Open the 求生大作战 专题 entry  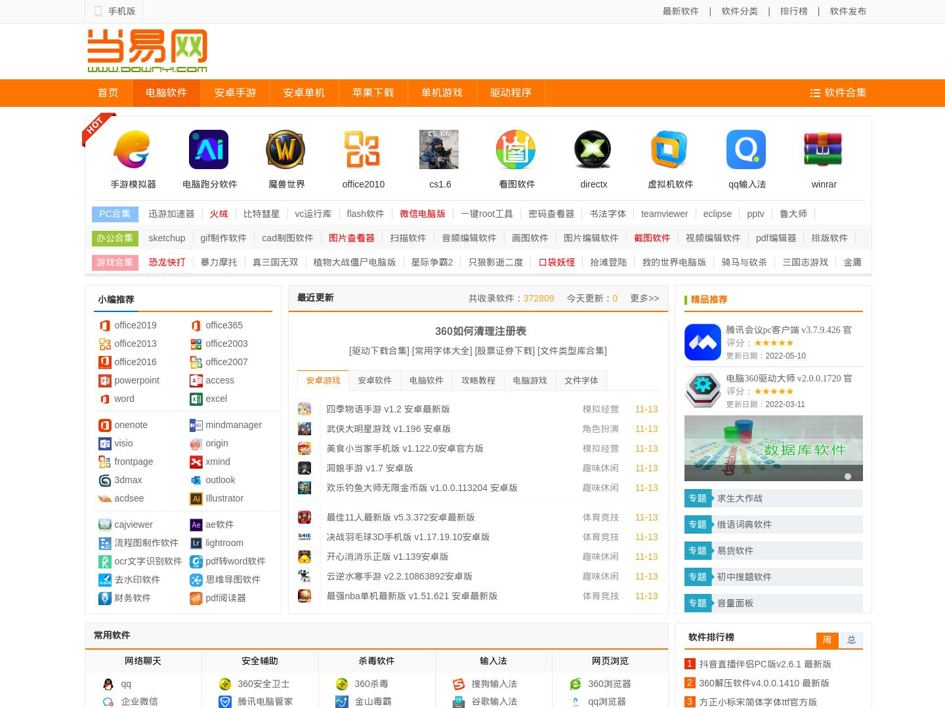click(x=773, y=498)
